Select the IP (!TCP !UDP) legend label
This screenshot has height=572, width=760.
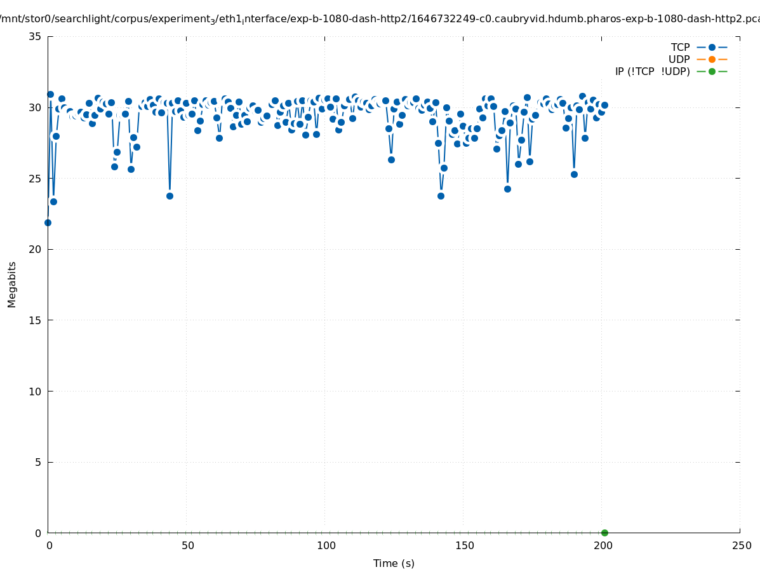coord(652,71)
